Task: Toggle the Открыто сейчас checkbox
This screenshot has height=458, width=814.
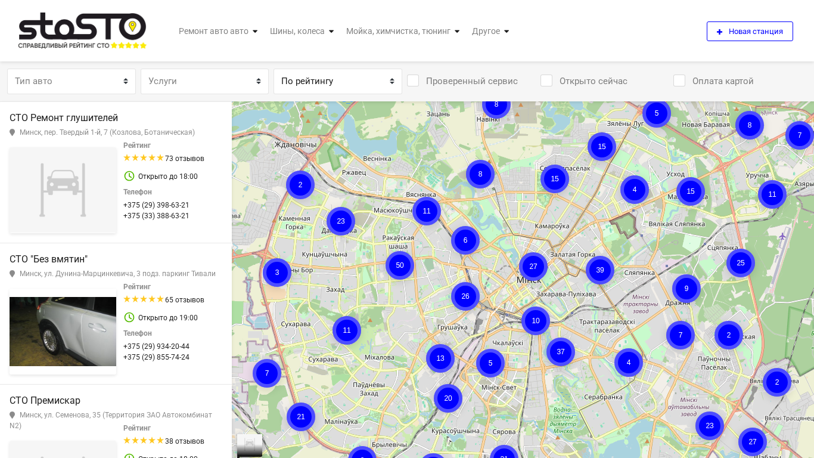Action: coord(546,81)
